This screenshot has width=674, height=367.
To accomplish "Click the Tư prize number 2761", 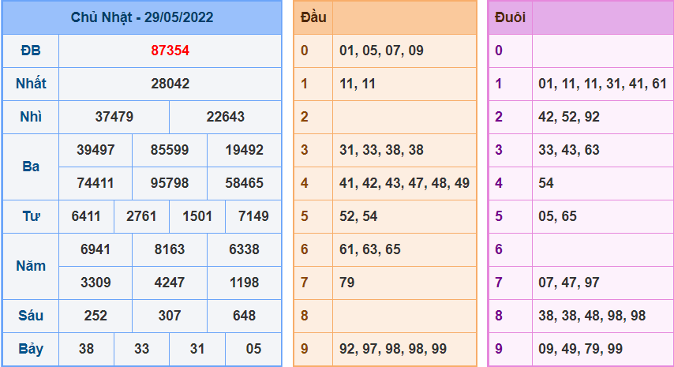I will click(141, 216).
